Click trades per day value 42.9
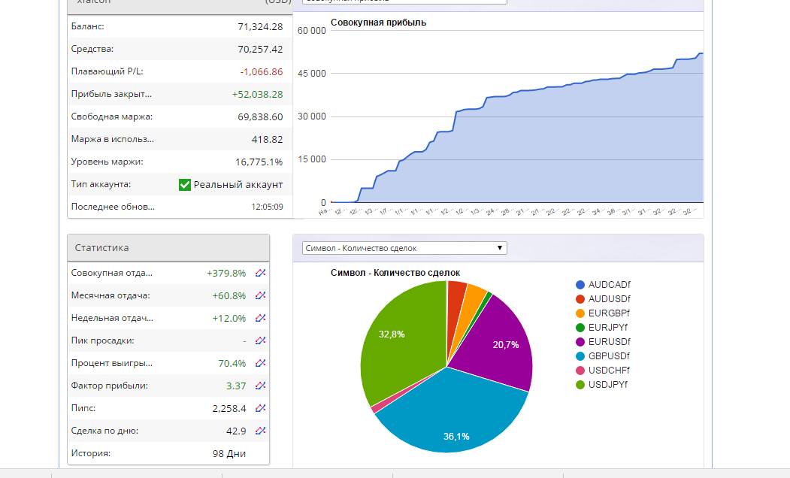The height and width of the screenshot is (478, 790). (236, 431)
